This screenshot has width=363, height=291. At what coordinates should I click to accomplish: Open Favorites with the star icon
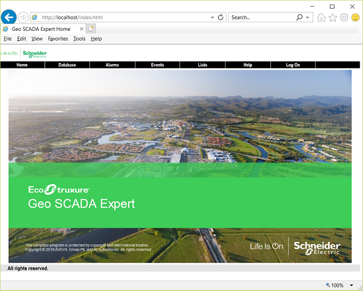tap(333, 18)
